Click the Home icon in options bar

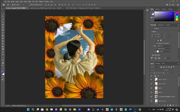pos(4,5)
